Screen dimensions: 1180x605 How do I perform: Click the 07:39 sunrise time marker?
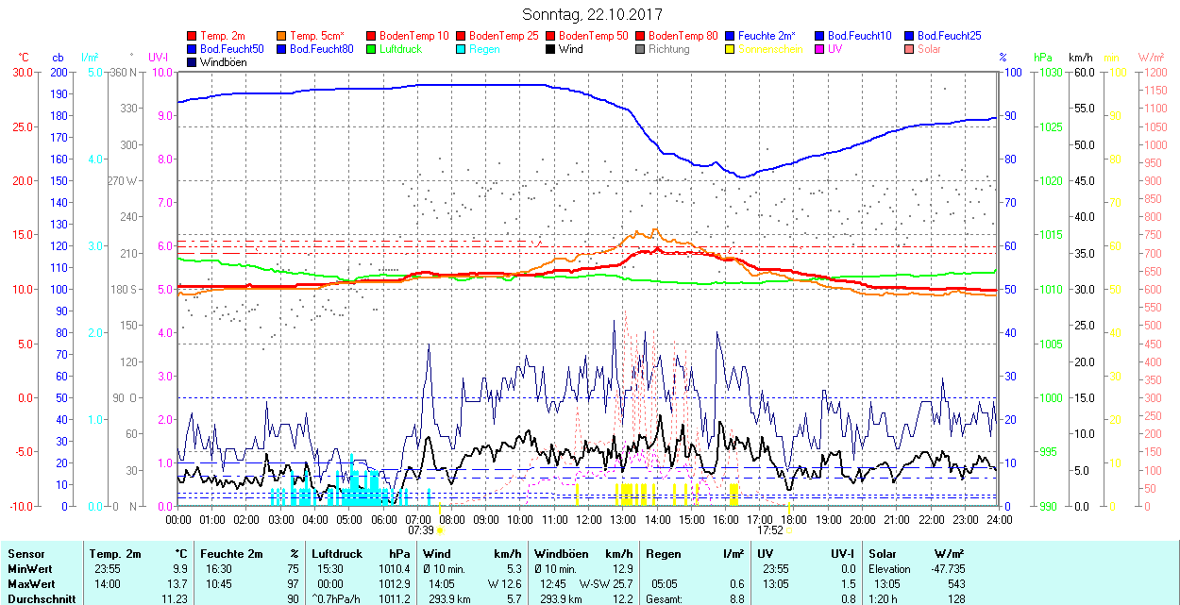[420, 530]
